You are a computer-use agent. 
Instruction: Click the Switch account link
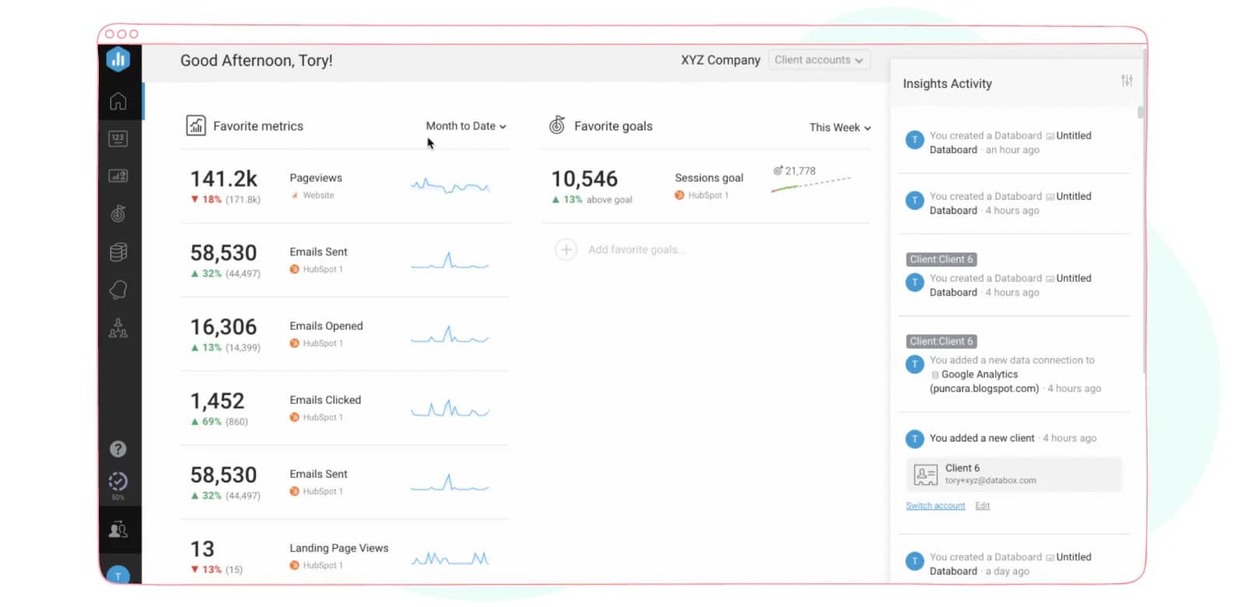pos(935,506)
